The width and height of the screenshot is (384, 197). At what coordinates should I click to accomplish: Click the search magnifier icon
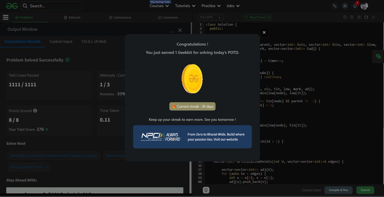(25, 6)
